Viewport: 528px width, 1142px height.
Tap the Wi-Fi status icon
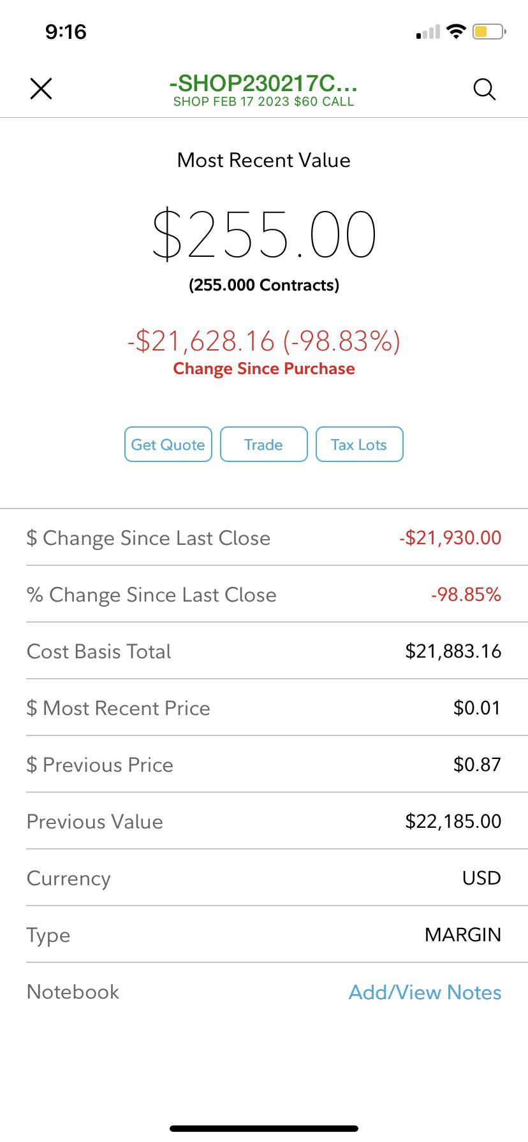tap(456, 31)
